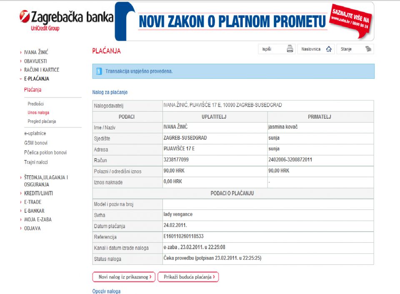Open Predlošci templates link

click(x=36, y=104)
